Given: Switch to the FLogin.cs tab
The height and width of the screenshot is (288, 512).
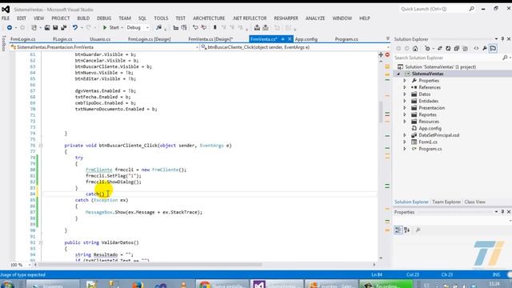Looking at the screenshot, I should (x=62, y=39).
